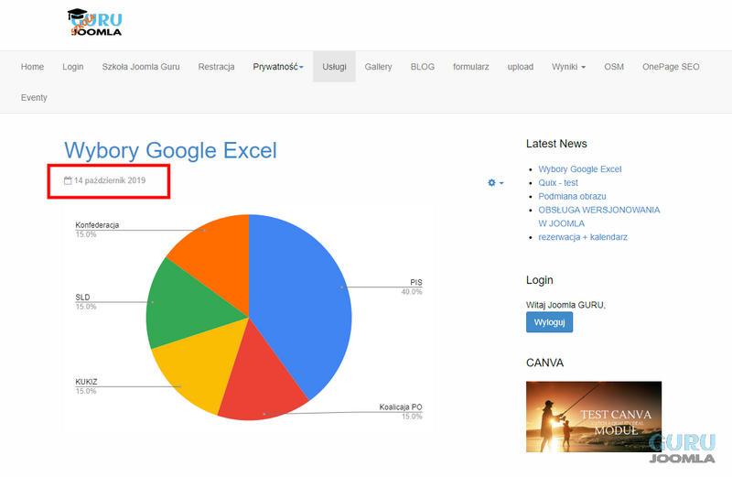
Task: Click the TEST CANVA MODUŁ banner image
Action: pyautogui.click(x=594, y=417)
